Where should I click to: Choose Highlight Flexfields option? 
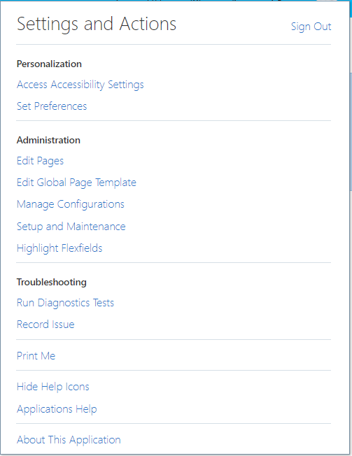[x=59, y=248]
